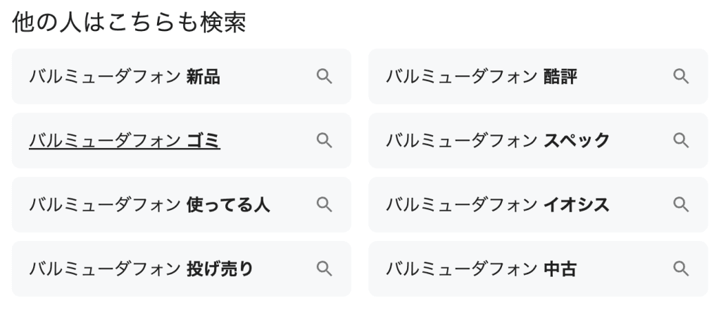Click bold 中古 keyword text
The width and height of the screenshot is (721, 310).
coord(560,268)
